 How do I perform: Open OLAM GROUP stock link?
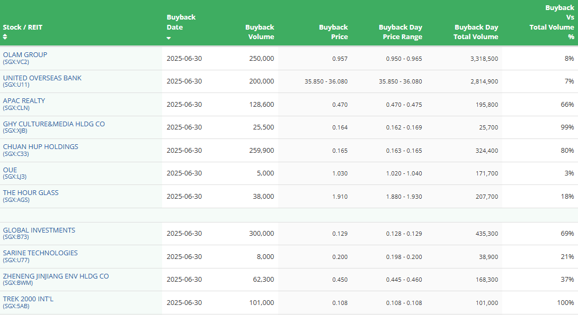tap(25, 55)
